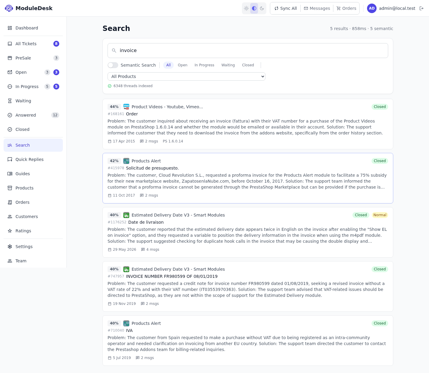The height and width of the screenshot is (373, 429).
Task: Go to the Ratings page
Action: coord(33,231)
